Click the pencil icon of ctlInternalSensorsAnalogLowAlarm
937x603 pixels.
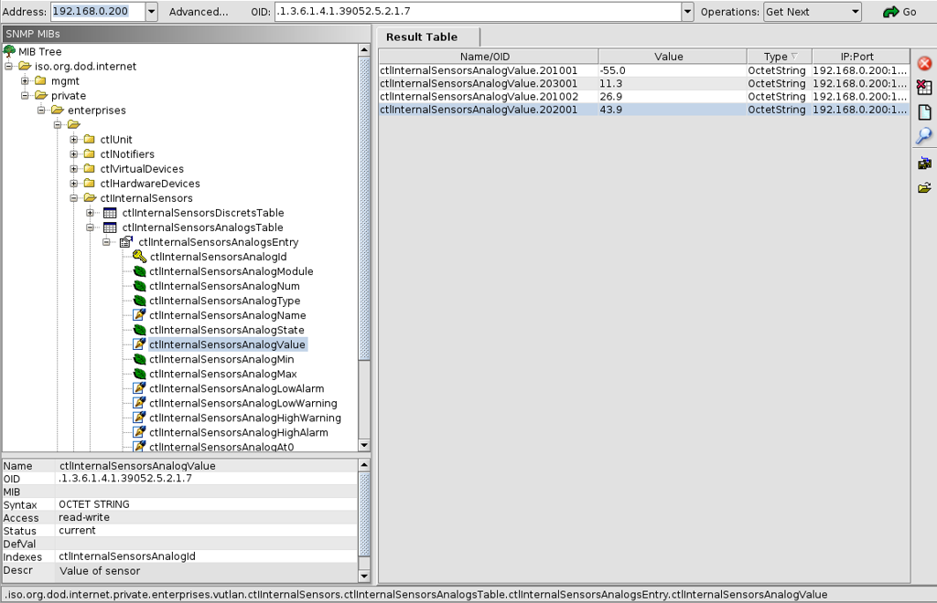pos(139,388)
